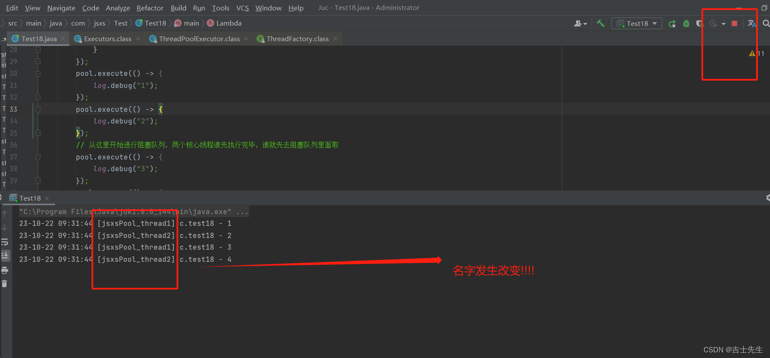Click the java breadcrumb

point(56,23)
